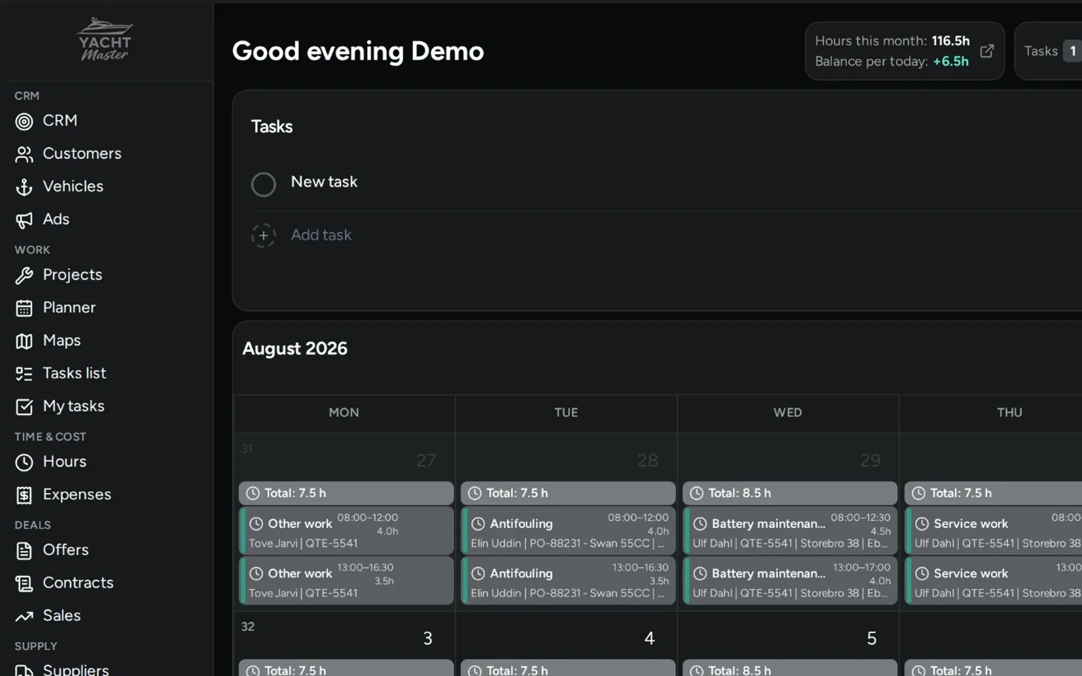The height and width of the screenshot is (676, 1082).
Task: Select day 4 in the calendar
Action: coord(649,638)
